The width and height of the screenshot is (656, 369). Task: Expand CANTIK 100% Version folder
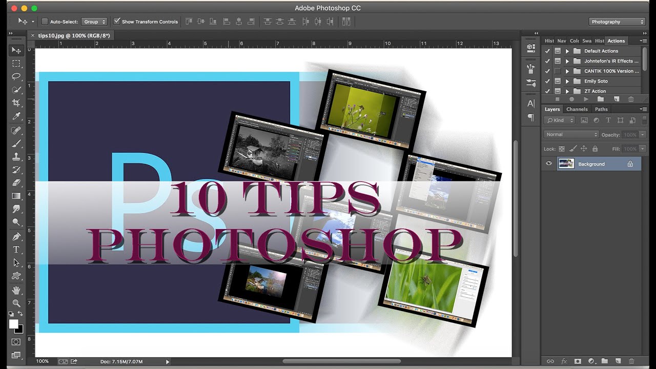tap(567, 71)
